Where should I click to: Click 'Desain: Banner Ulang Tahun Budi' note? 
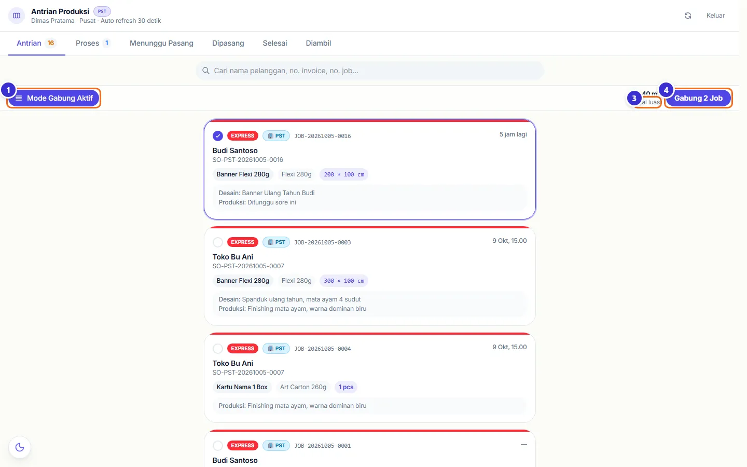pyautogui.click(x=267, y=193)
